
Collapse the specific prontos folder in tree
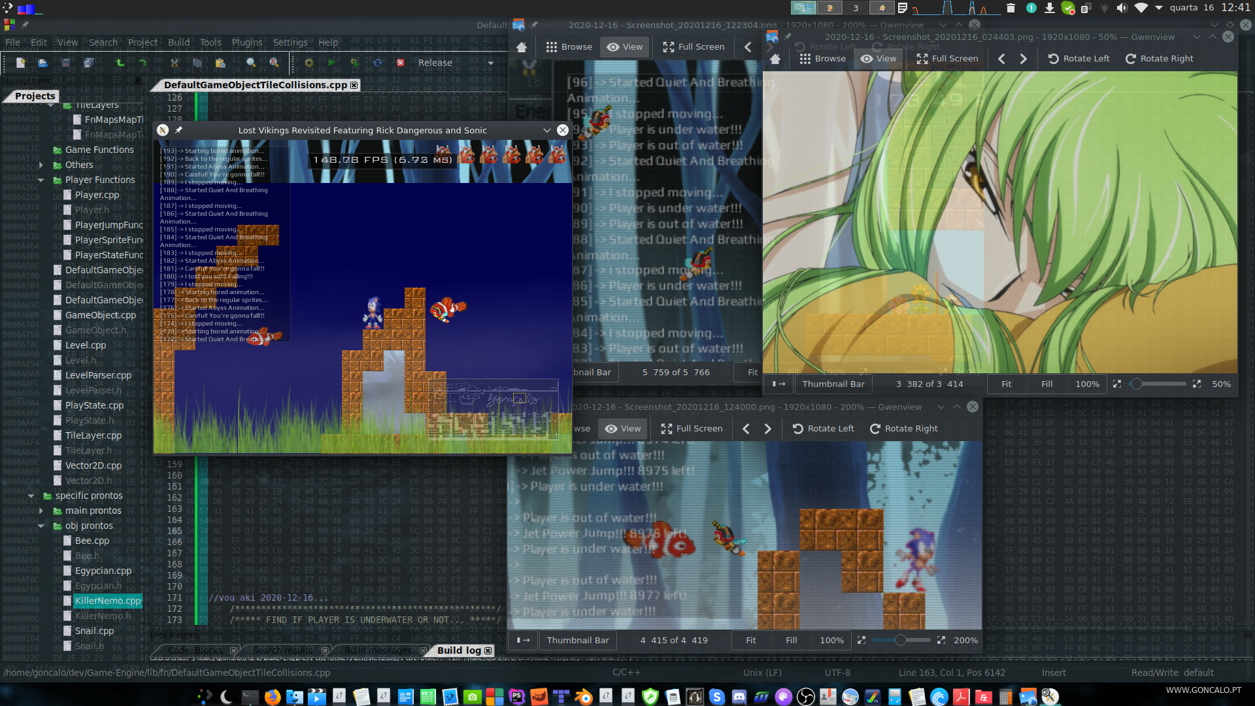(x=31, y=496)
